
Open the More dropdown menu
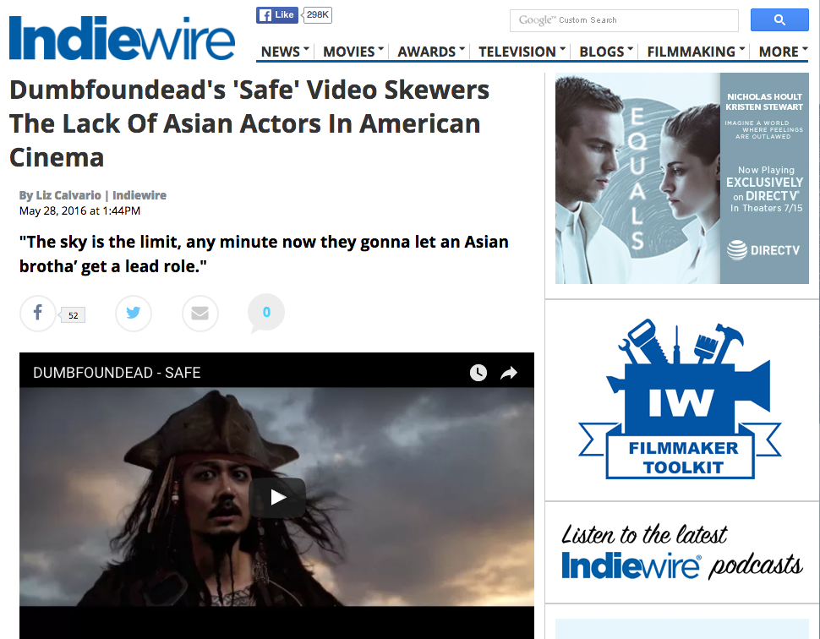pyautogui.click(x=783, y=52)
